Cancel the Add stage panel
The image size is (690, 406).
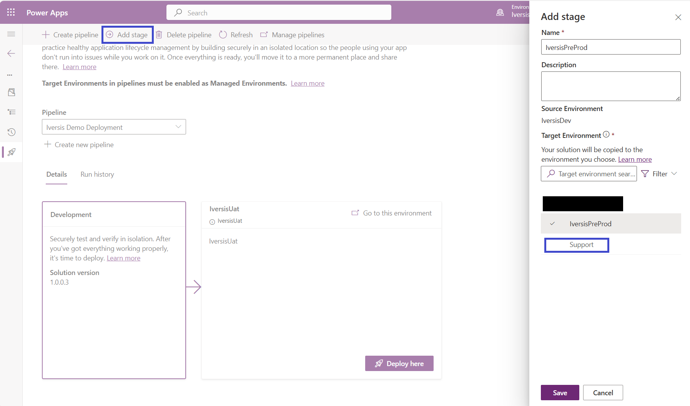tap(603, 393)
